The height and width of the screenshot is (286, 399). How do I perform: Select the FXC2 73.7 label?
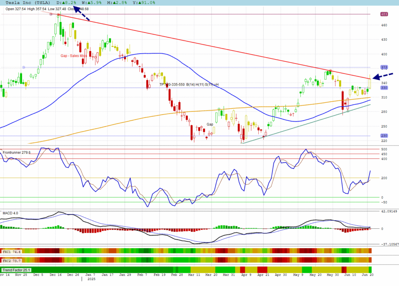(11, 261)
